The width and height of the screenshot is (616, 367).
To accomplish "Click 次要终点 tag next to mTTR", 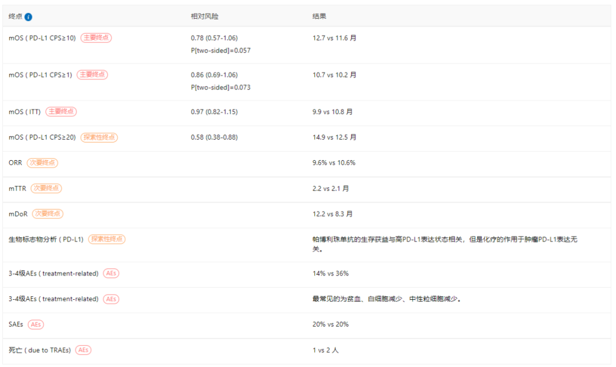I will point(46,189).
